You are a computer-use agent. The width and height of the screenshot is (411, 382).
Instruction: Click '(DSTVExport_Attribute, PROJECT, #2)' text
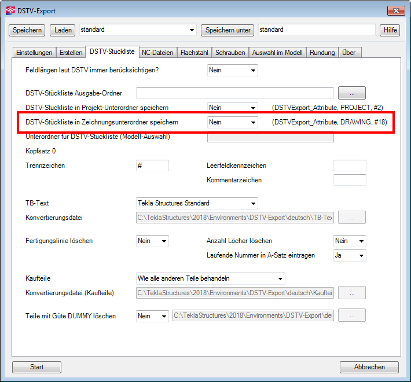coord(328,108)
